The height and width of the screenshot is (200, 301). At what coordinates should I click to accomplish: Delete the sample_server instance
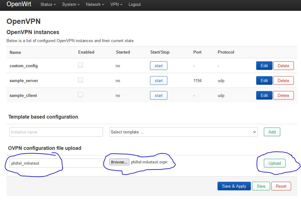pos(283,80)
